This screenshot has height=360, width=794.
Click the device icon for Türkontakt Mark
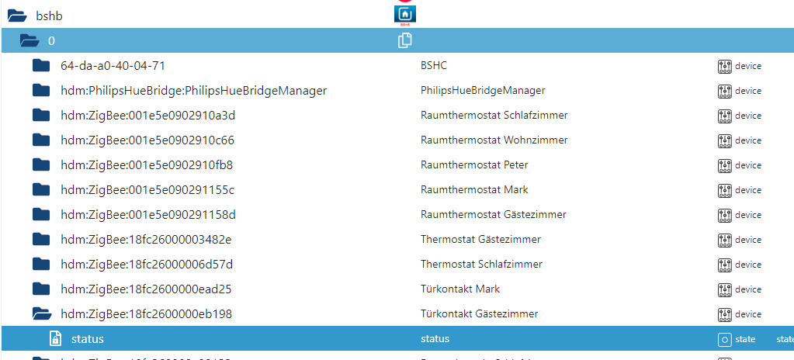(x=725, y=289)
